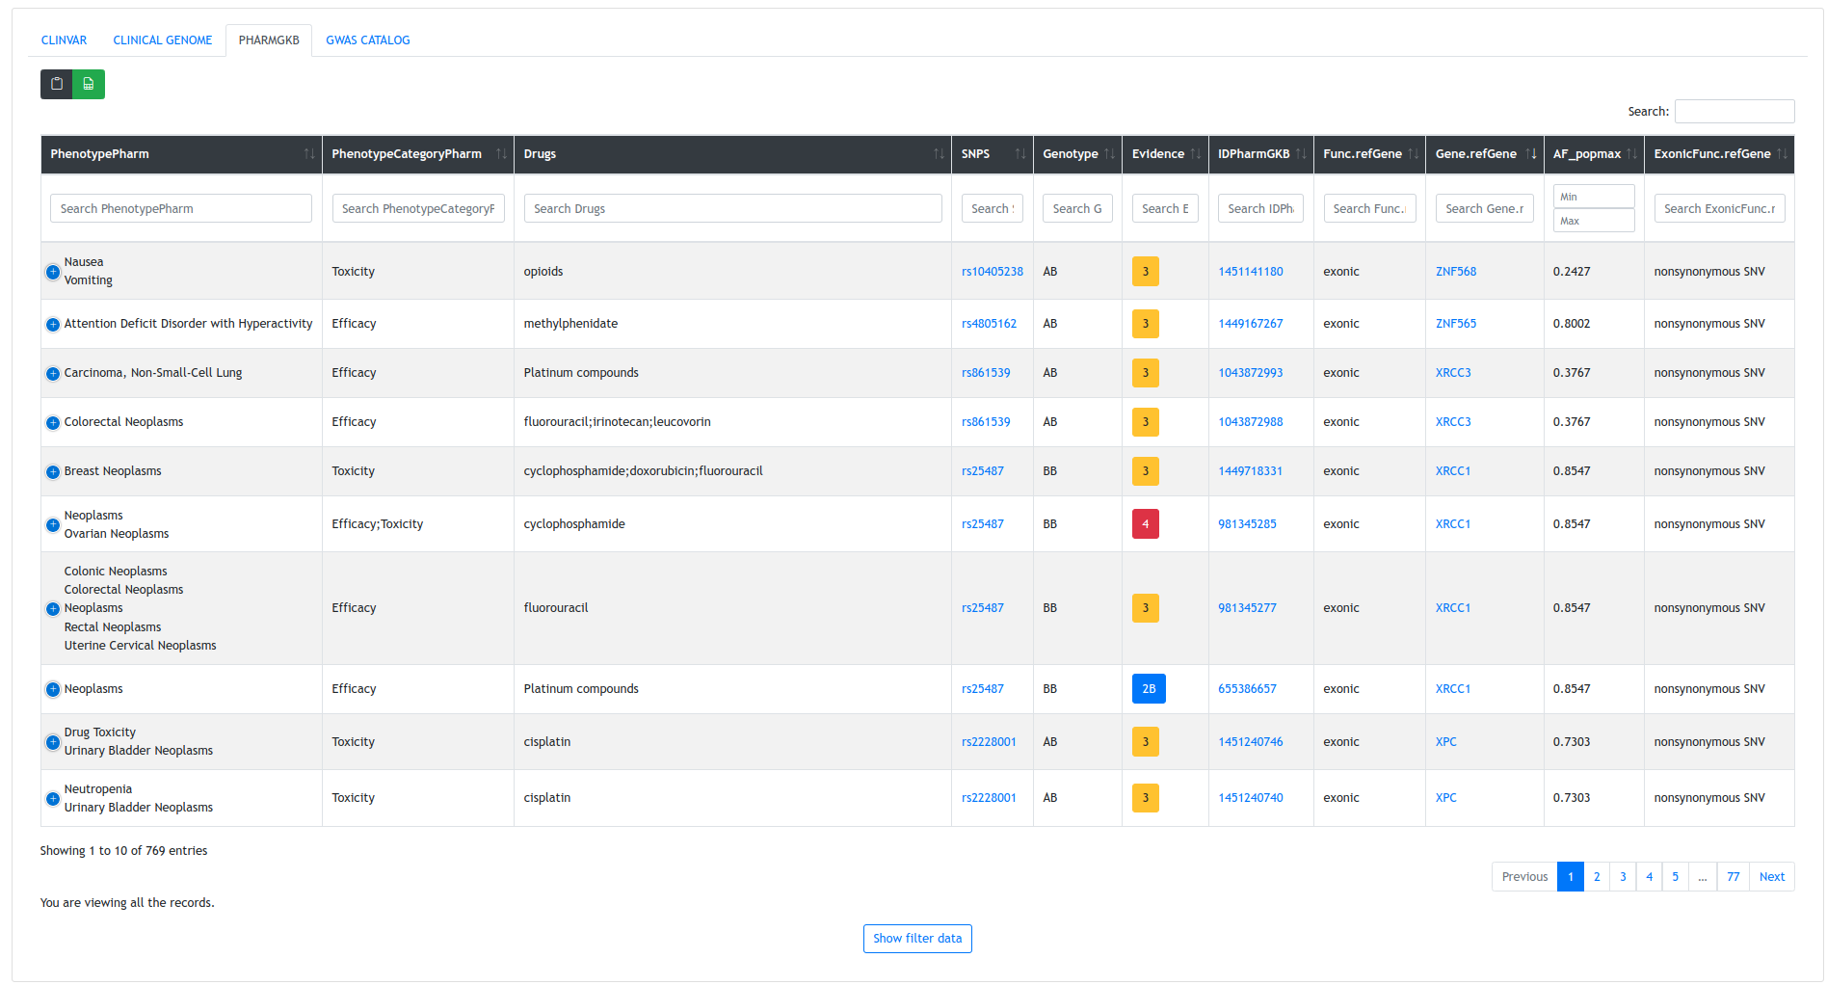This screenshot has width=1827, height=985.
Task: Click the copy to clipboard icon button
Action: point(57,84)
